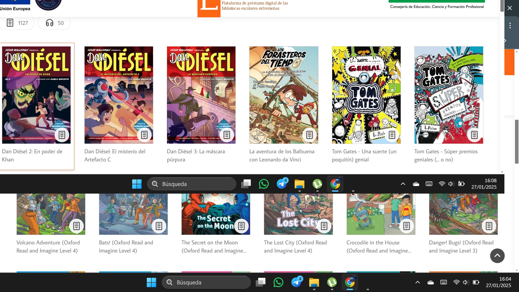
Task: Toggle the audiobook filter showing 50
Action: coord(54,23)
